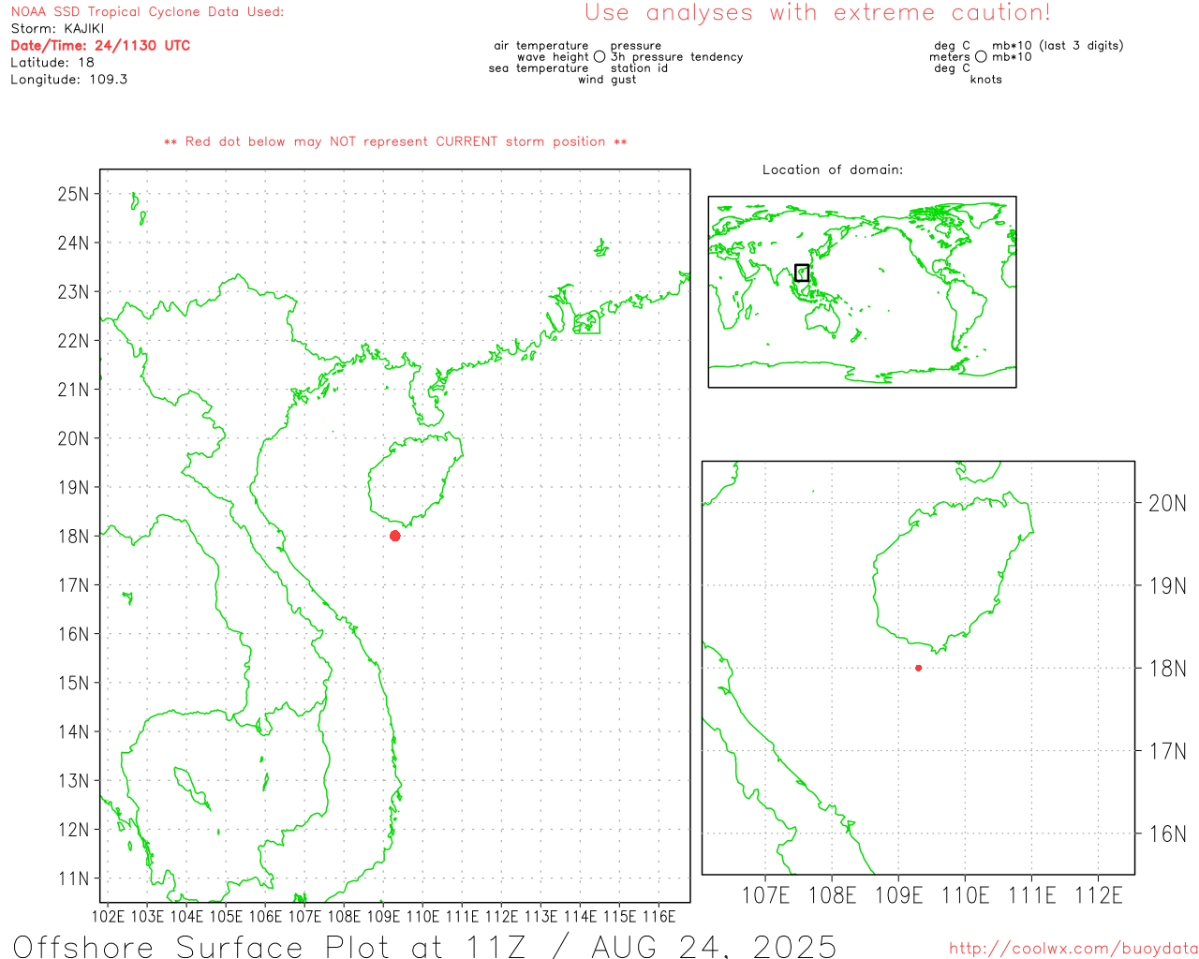The height and width of the screenshot is (959, 1199).
Task: Click 'mb*10 (last 3 digits)' legend text
Action: (1058, 46)
